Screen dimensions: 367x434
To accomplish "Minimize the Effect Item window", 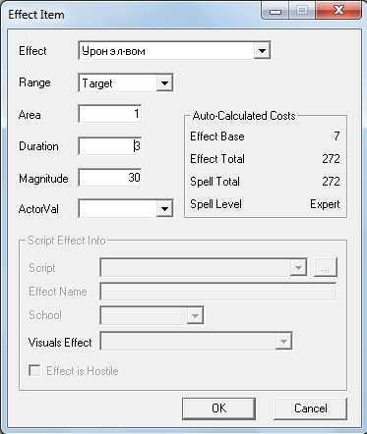I will 275,10.
